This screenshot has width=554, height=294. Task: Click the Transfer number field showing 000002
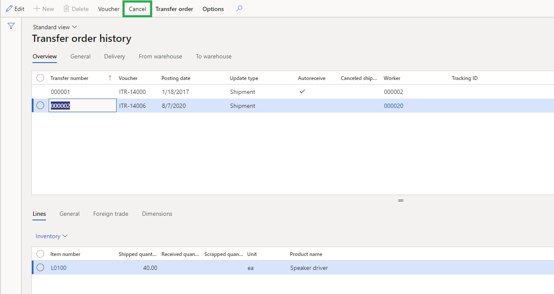pyautogui.click(x=83, y=106)
